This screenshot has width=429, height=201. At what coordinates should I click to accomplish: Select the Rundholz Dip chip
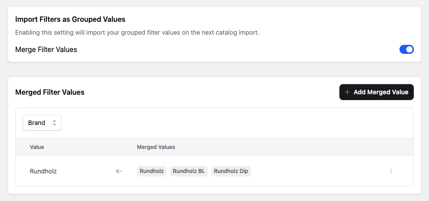(231, 171)
